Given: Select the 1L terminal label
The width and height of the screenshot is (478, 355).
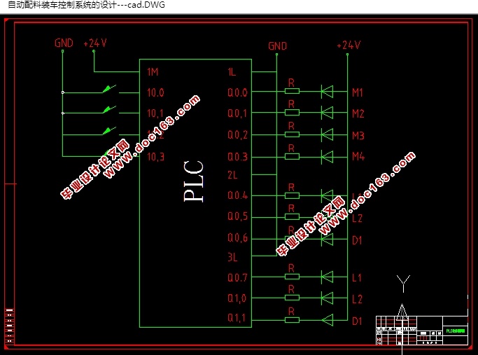Looking at the screenshot, I should [232, 72].
